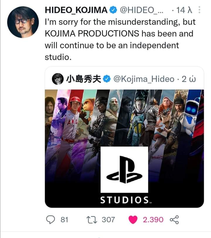Screen dimensions: 211x238
Task: Open the small quoted tweet avatar
Action: coord(58,79)
